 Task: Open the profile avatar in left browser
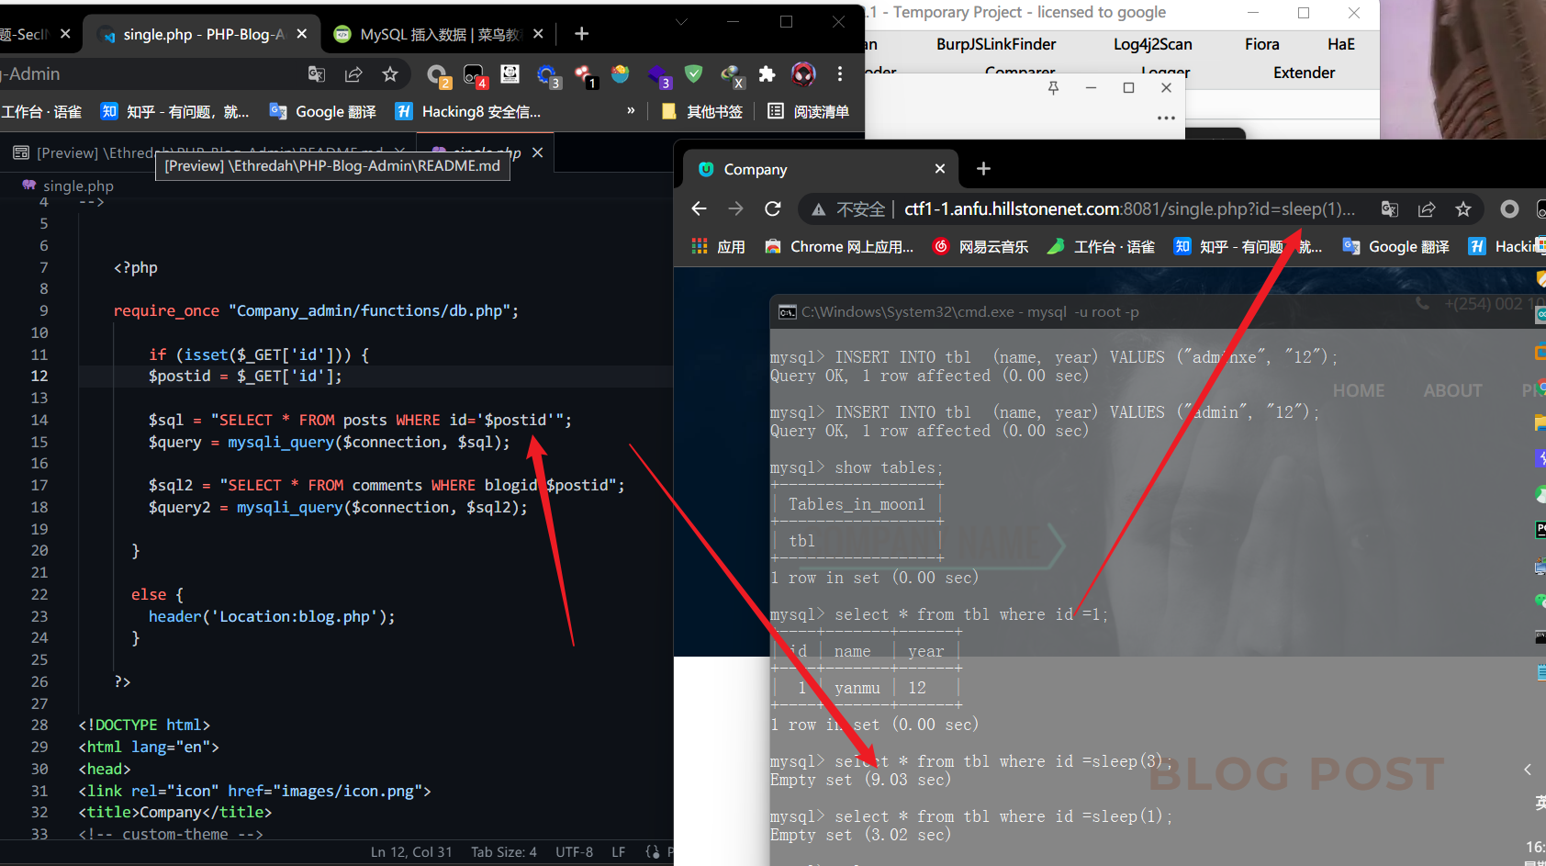tap(803, 73)
